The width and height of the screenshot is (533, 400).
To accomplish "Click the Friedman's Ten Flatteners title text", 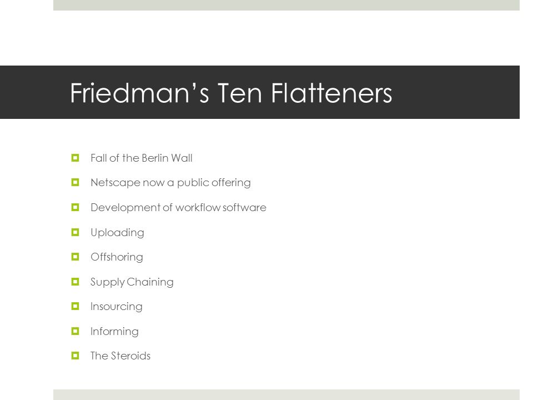I will pos(231,93).
